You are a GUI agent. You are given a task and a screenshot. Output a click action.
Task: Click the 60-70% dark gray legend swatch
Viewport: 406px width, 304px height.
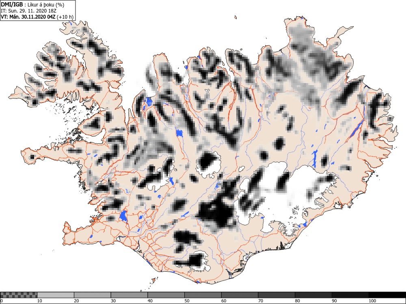click(240, 295)
